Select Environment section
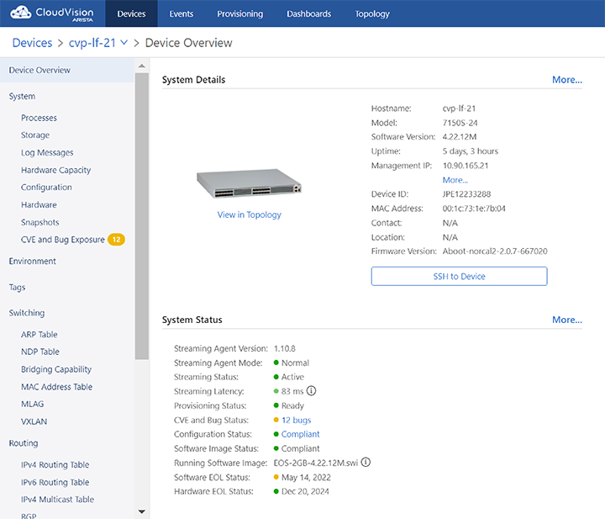The height and width of the screenshot is (519, 605). click(33, 262)
